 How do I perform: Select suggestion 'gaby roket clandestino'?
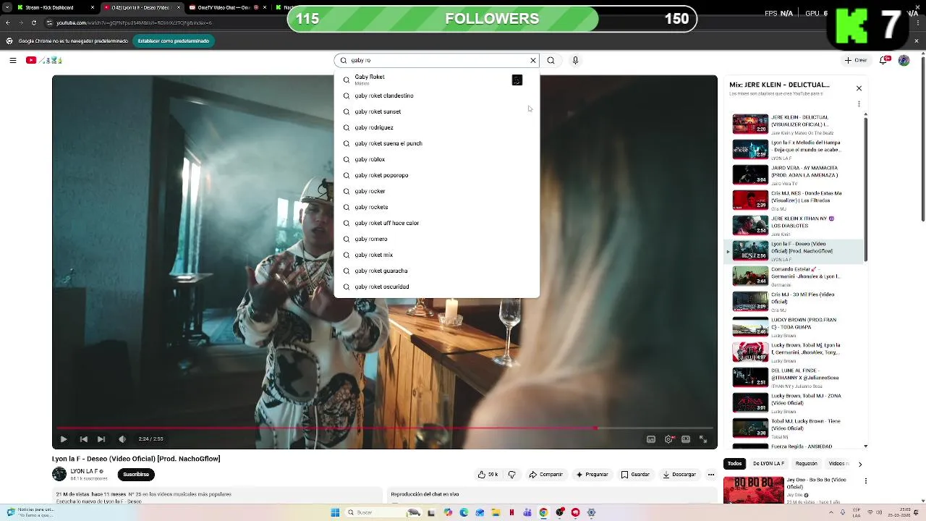[x=437, y=96]
